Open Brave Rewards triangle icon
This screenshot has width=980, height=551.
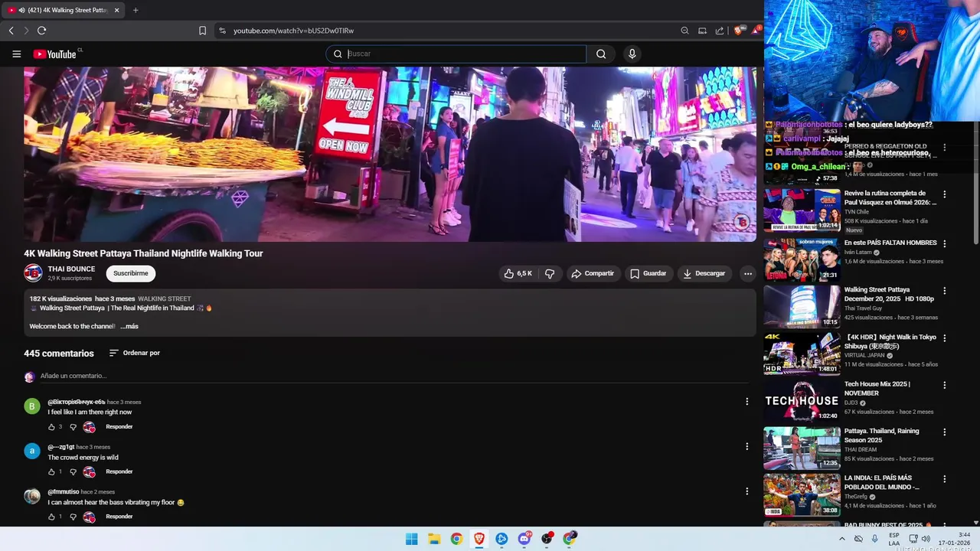coord(756,31)
